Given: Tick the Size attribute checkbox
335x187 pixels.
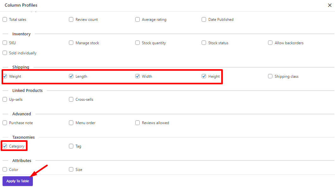Looking at the screenshot, I should coord(71,169).
